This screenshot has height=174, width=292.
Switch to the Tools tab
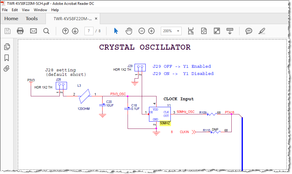coord(32,19)
